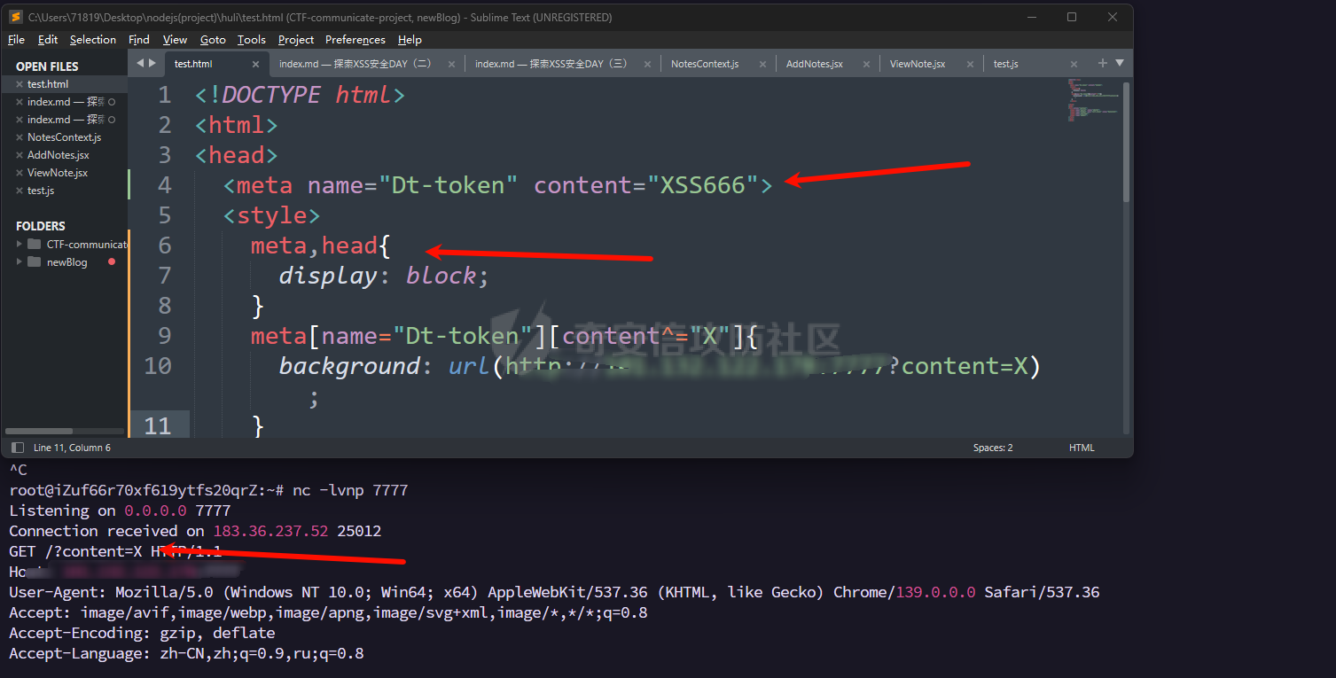This screenshot has width=1336, height=678.
Task: Click x beside test.js in Open Files
Action: point(20,191)
